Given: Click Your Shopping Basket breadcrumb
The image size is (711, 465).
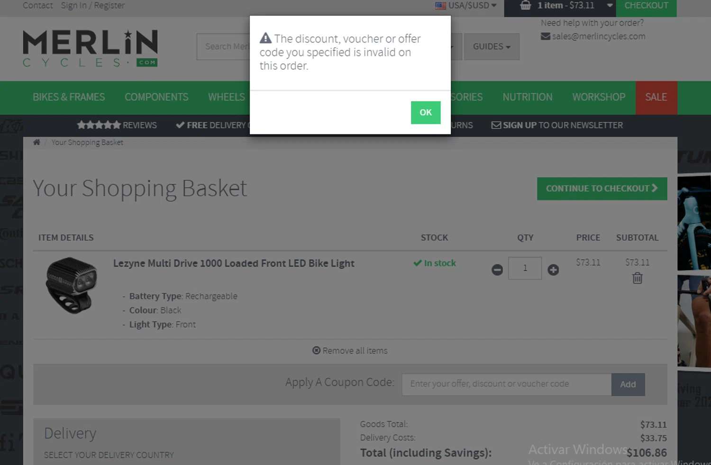Looking at the screenshot, I should point(87,142).
